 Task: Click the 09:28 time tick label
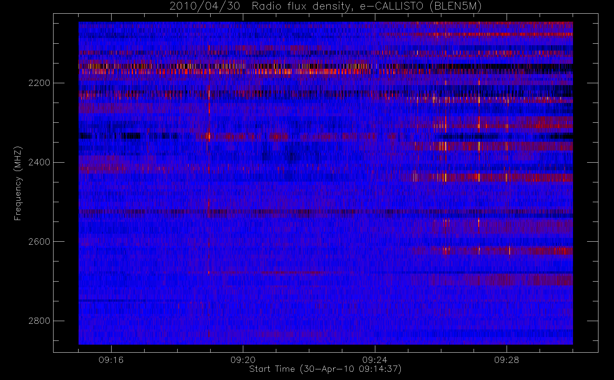(507, 360)
